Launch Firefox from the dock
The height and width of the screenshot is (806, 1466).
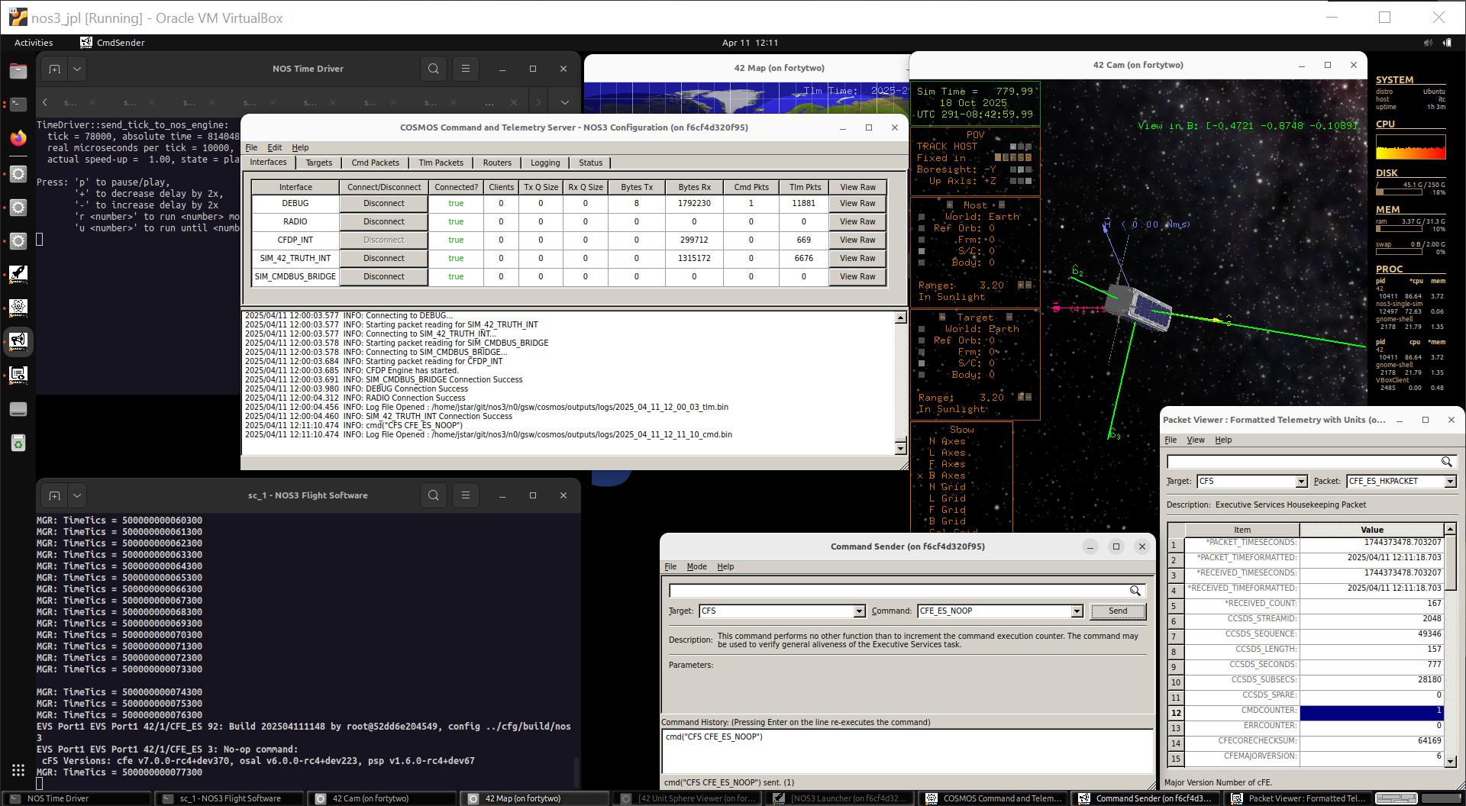(x=18, y=138)
